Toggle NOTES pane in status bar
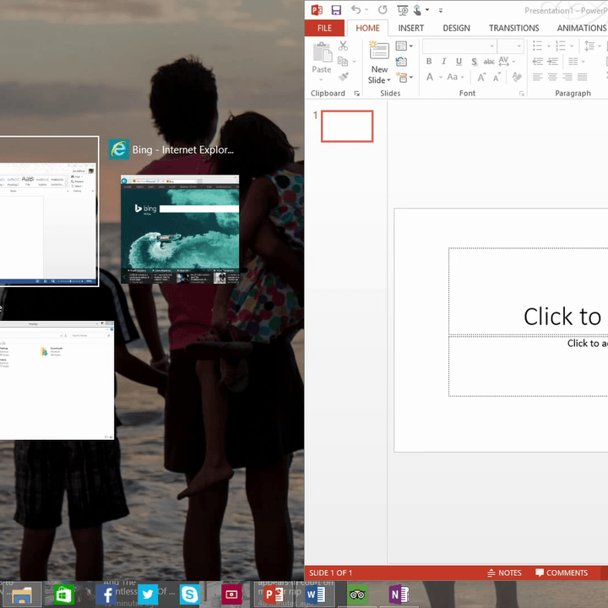608x608 pixels. (x=504, y=573)
